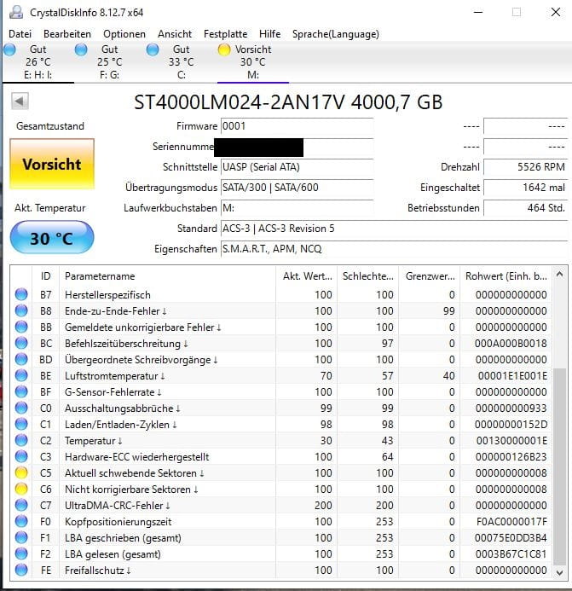The image size is (572, 591).
Task: Click the Parametername column header
Action: click(x=166, y=276)
